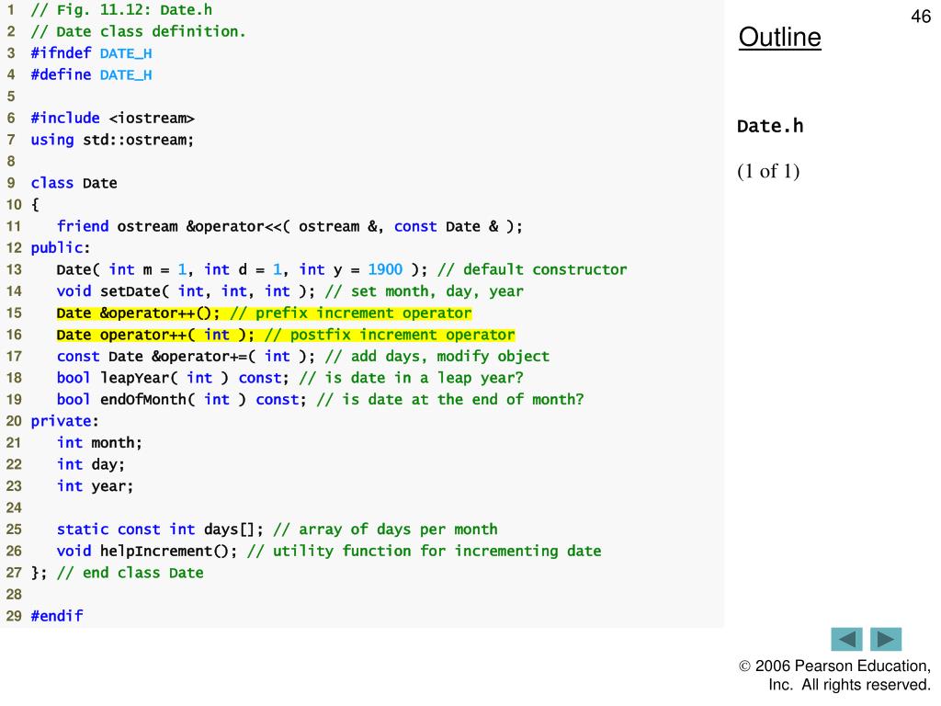Screen dimensions: 941x706
Task: Select the 'const Date &operator+=' line
Action: 303,357
